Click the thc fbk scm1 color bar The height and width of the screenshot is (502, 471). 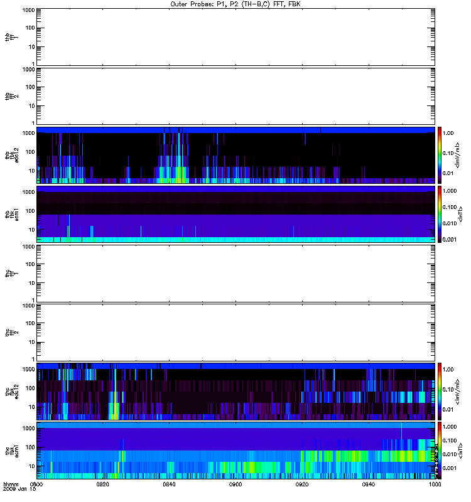(x=440, y=451)
